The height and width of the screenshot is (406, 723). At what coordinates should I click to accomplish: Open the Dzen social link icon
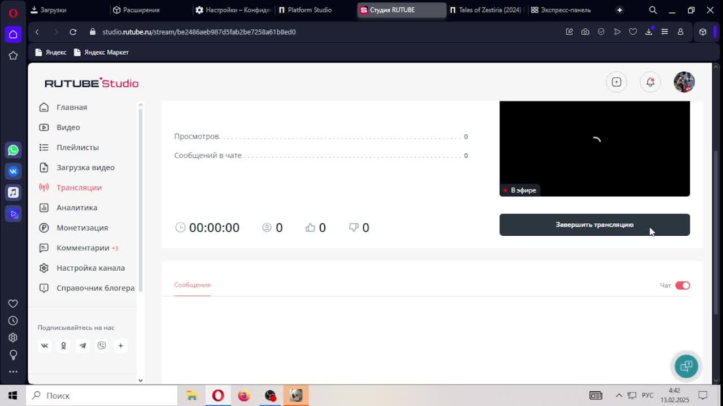pos(120,346)
